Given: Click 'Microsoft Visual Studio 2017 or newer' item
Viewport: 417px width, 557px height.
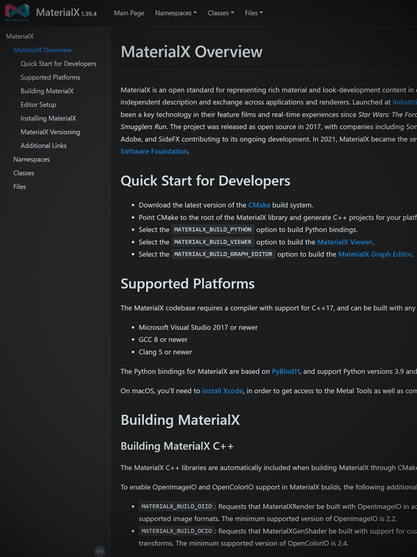Looking at the screenshot, I should 198,327.
